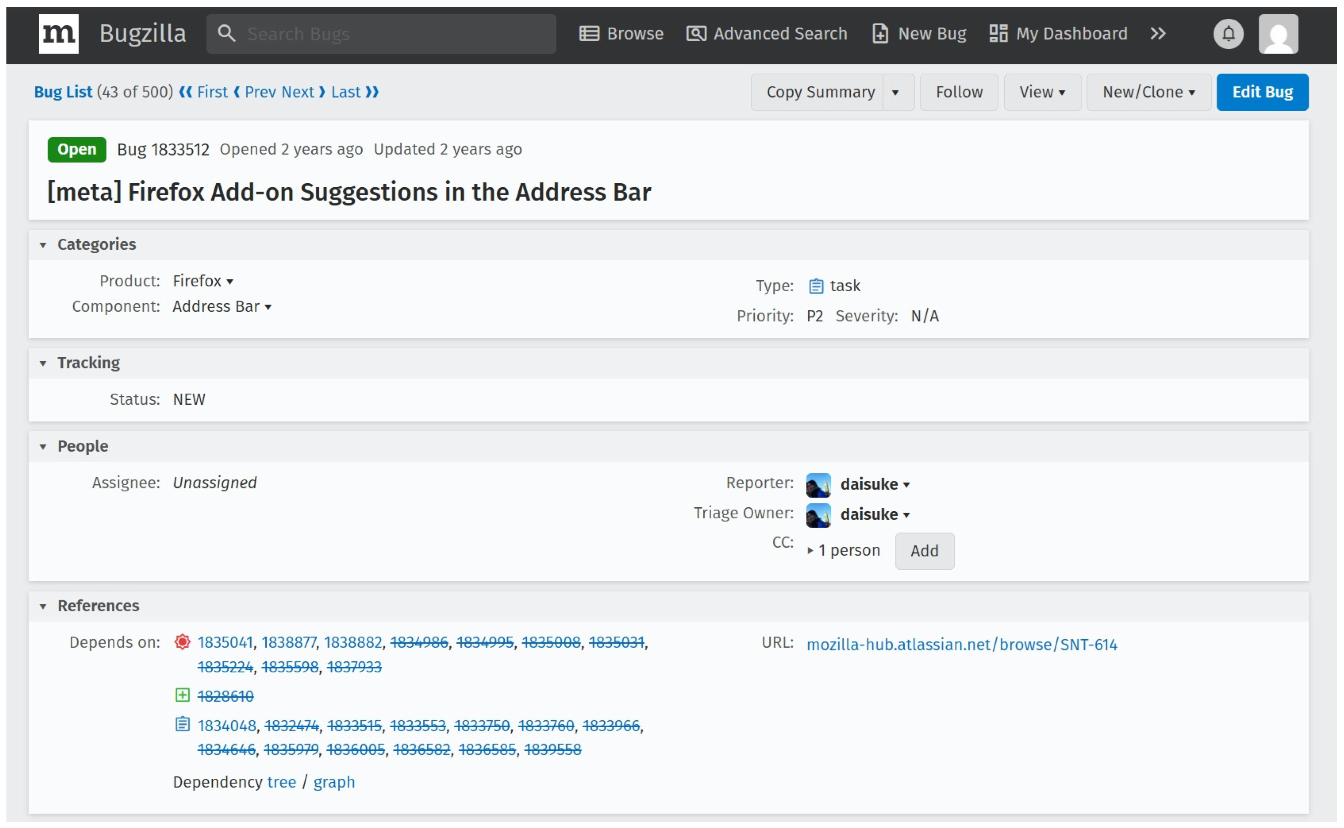Expand the CC 1 person list

pos(844,550)
